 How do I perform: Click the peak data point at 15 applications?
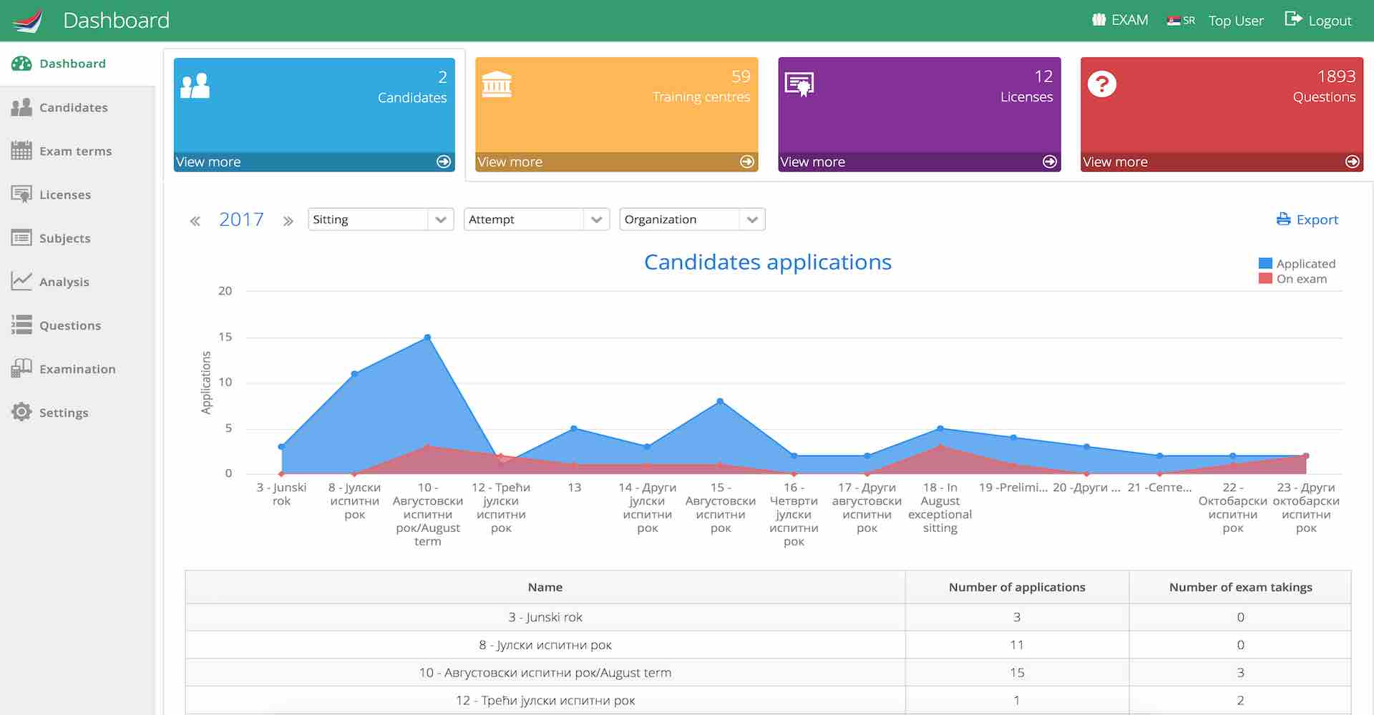tap(427, 337)
